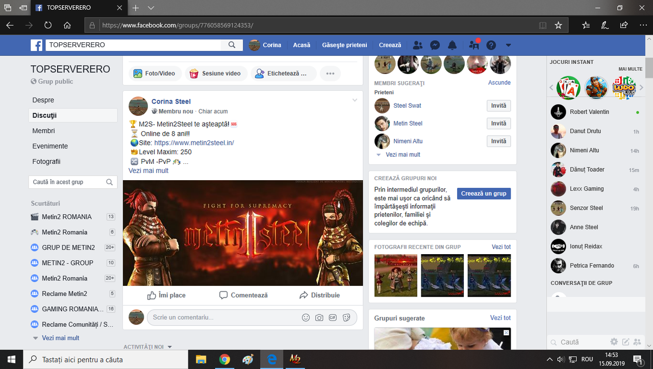The width and height of the screenshot is (653, 369).
Task: Click Vezi tot for suggested groups
Action: pyautogui.click(x=500, y=318)
